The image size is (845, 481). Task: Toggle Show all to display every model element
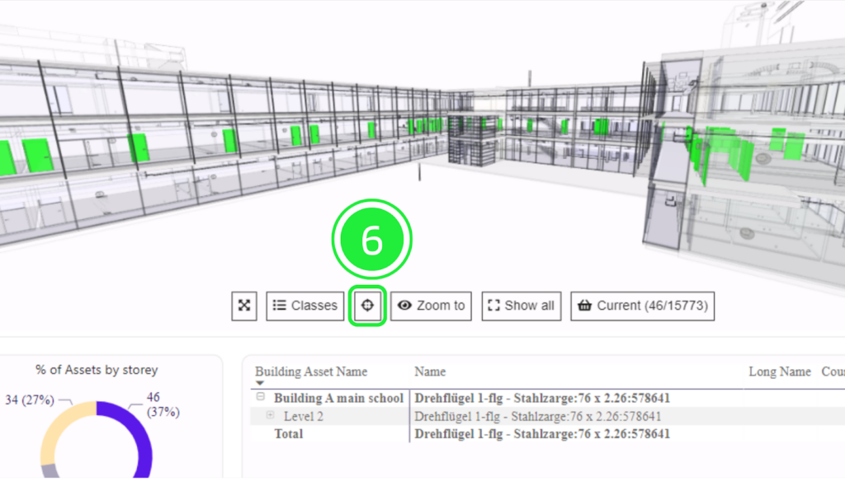tap(521, 306)
